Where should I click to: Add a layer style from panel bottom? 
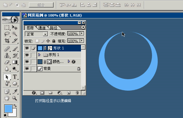tap(34, 93)
